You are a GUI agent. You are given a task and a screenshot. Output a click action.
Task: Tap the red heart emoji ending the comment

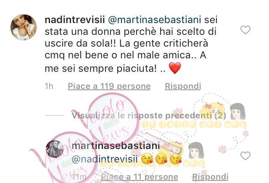click(x=175, y=68)
